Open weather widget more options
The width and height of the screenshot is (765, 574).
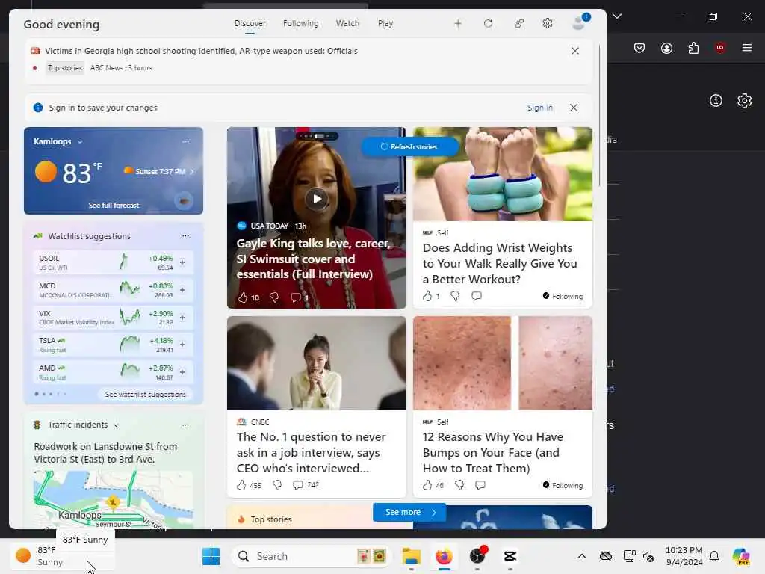[185, 141]
